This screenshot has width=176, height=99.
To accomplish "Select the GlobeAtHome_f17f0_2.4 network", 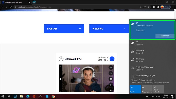I will (x=153, y=76).
